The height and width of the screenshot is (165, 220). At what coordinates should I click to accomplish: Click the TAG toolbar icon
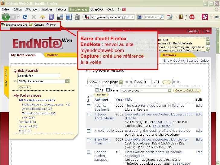point(77,17)
